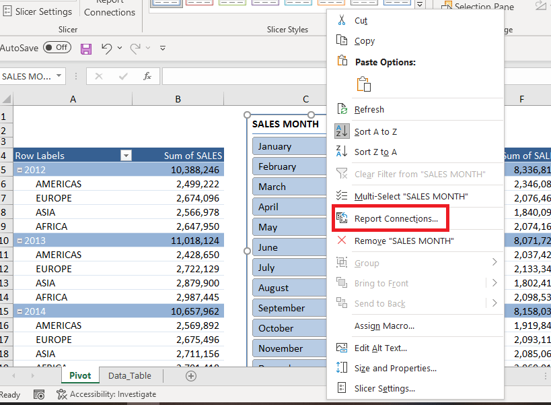This screenshot has height=405, width=551.
Task: Collapse the 2014 group
Action: [20, 311]
